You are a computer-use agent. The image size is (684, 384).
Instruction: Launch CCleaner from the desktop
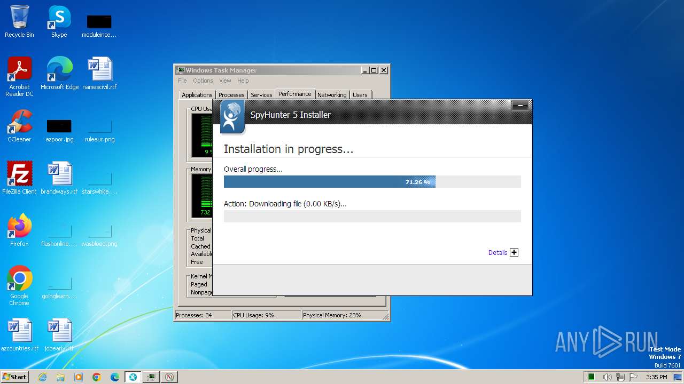coord(19,126)
